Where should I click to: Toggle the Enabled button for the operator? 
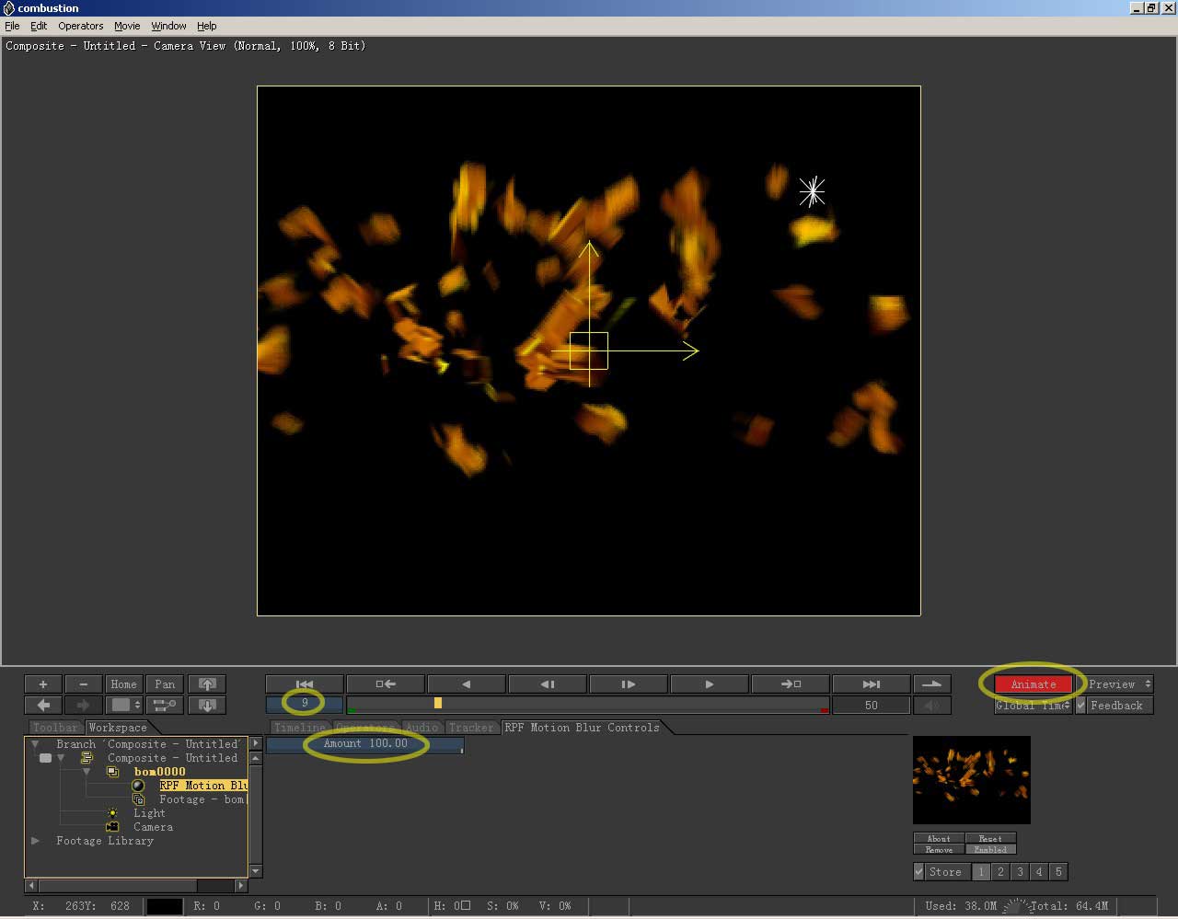click(x=990, y=850)
